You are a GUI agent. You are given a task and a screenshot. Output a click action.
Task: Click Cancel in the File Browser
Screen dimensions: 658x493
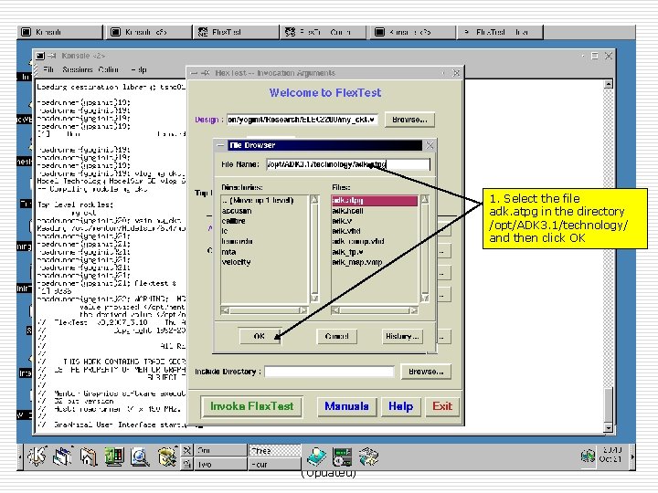click(x=336, y=336)
